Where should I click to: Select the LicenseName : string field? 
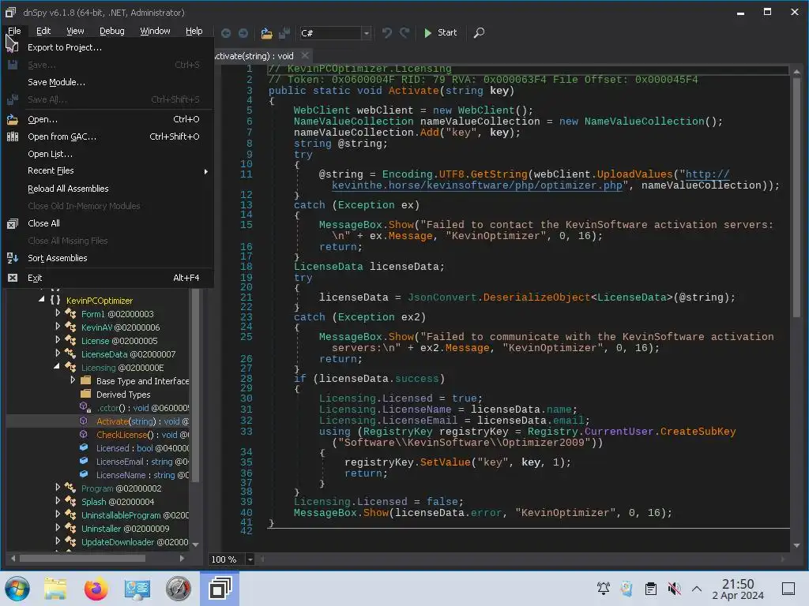[x=142, y=475]
